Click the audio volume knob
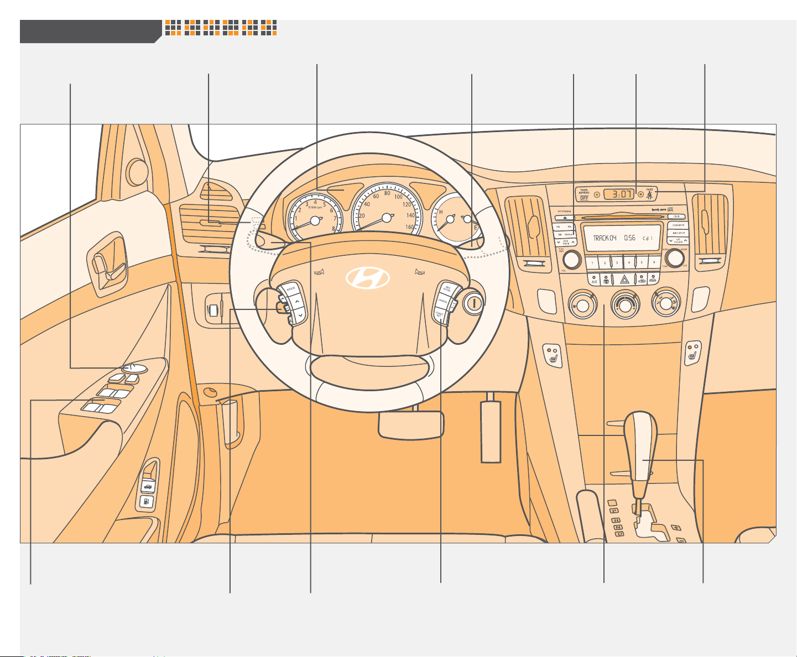The width and height of the screenshot is (797, 657). click(570, 259)
